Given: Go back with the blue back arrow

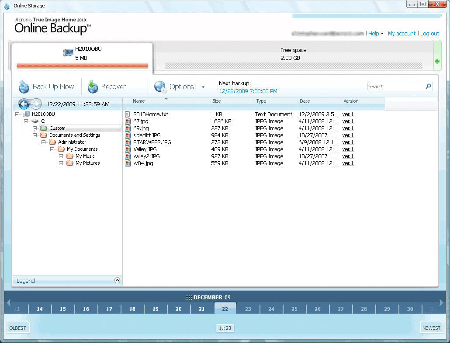Looking at the screenshot, I should click(24, 104).
